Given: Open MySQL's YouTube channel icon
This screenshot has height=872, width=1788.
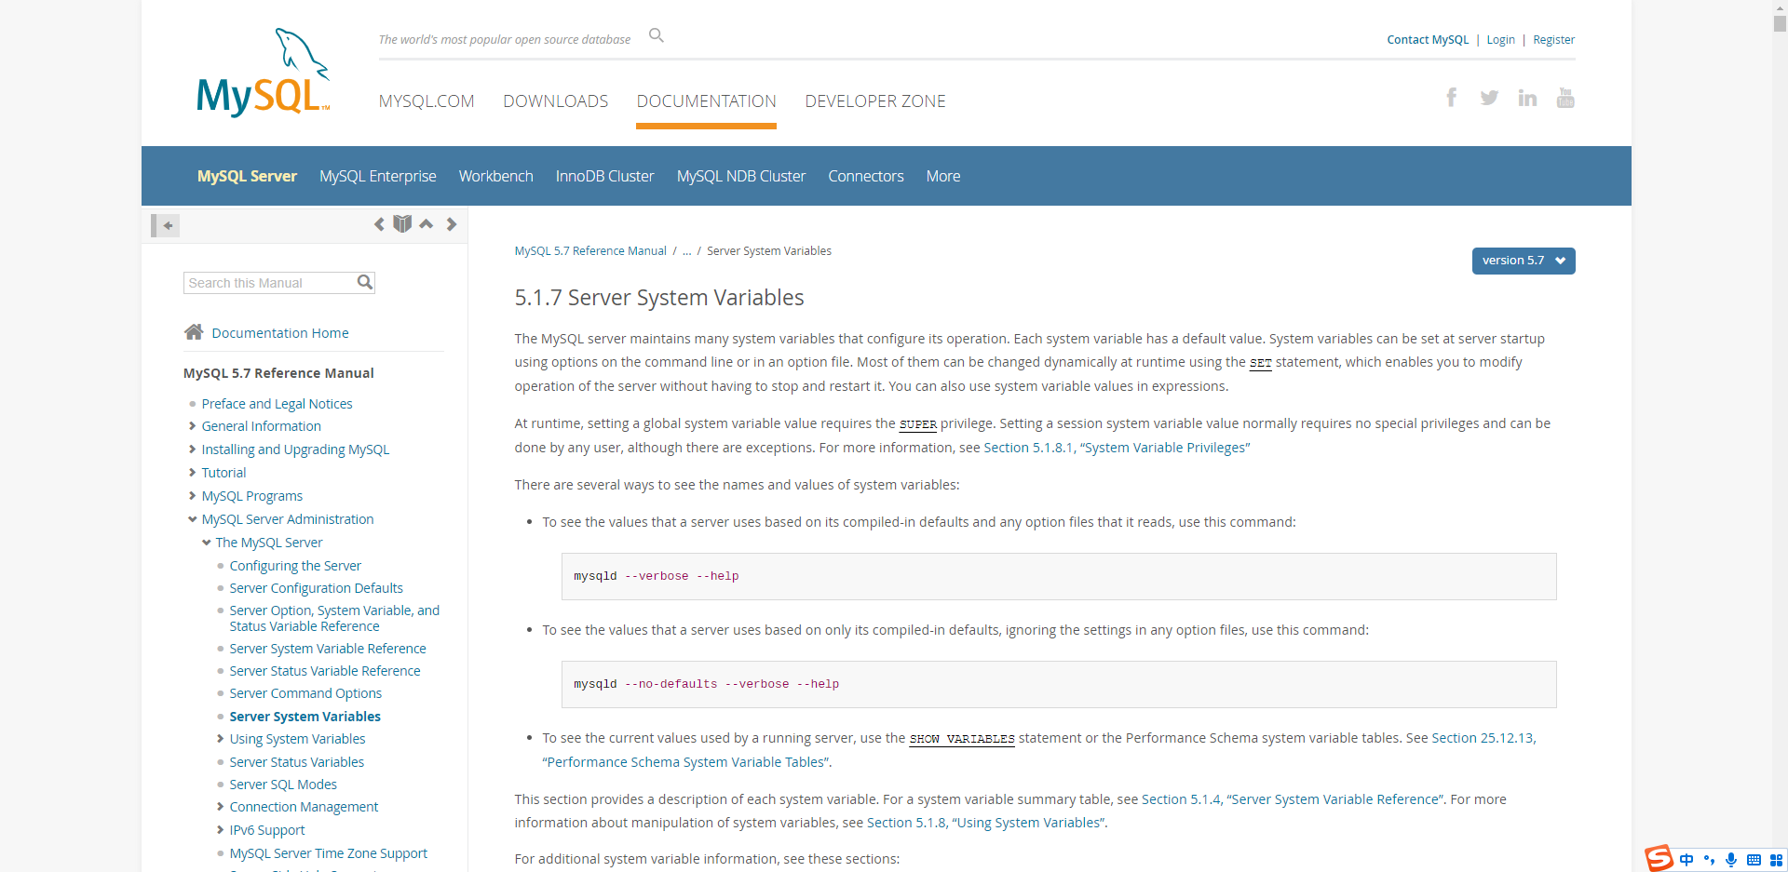Looking at the screenshot, I should (1565, 97).
